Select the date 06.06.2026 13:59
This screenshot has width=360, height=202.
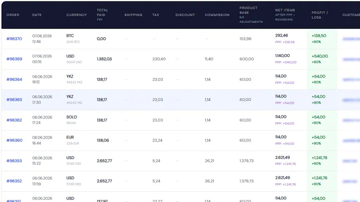(x=42, y=181)
